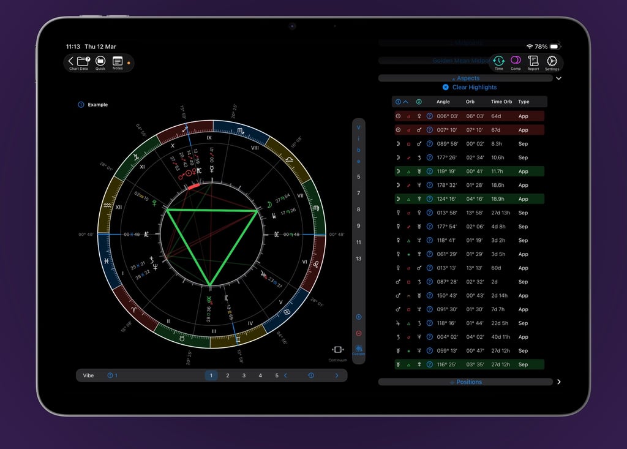Open the Quick chart icon
The image size is (627, 449).
100,61
